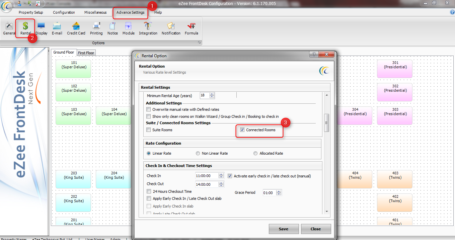Screen dimensions: 455x240
Task: Open the Rental options icon
Action: pyautogui.click(x=25, y=28)
